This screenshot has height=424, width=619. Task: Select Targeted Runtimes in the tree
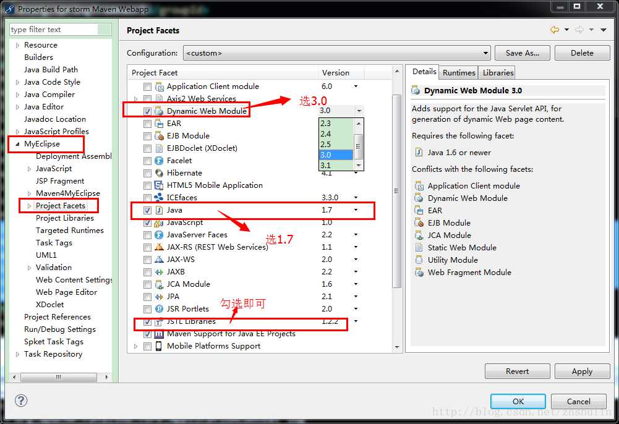[x=70, y=231]
